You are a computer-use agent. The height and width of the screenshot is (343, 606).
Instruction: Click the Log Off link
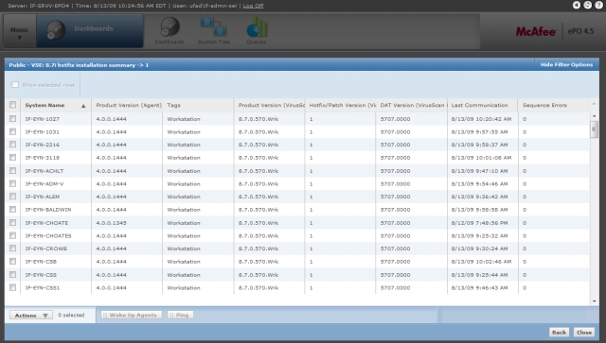(x=253, y=6)
